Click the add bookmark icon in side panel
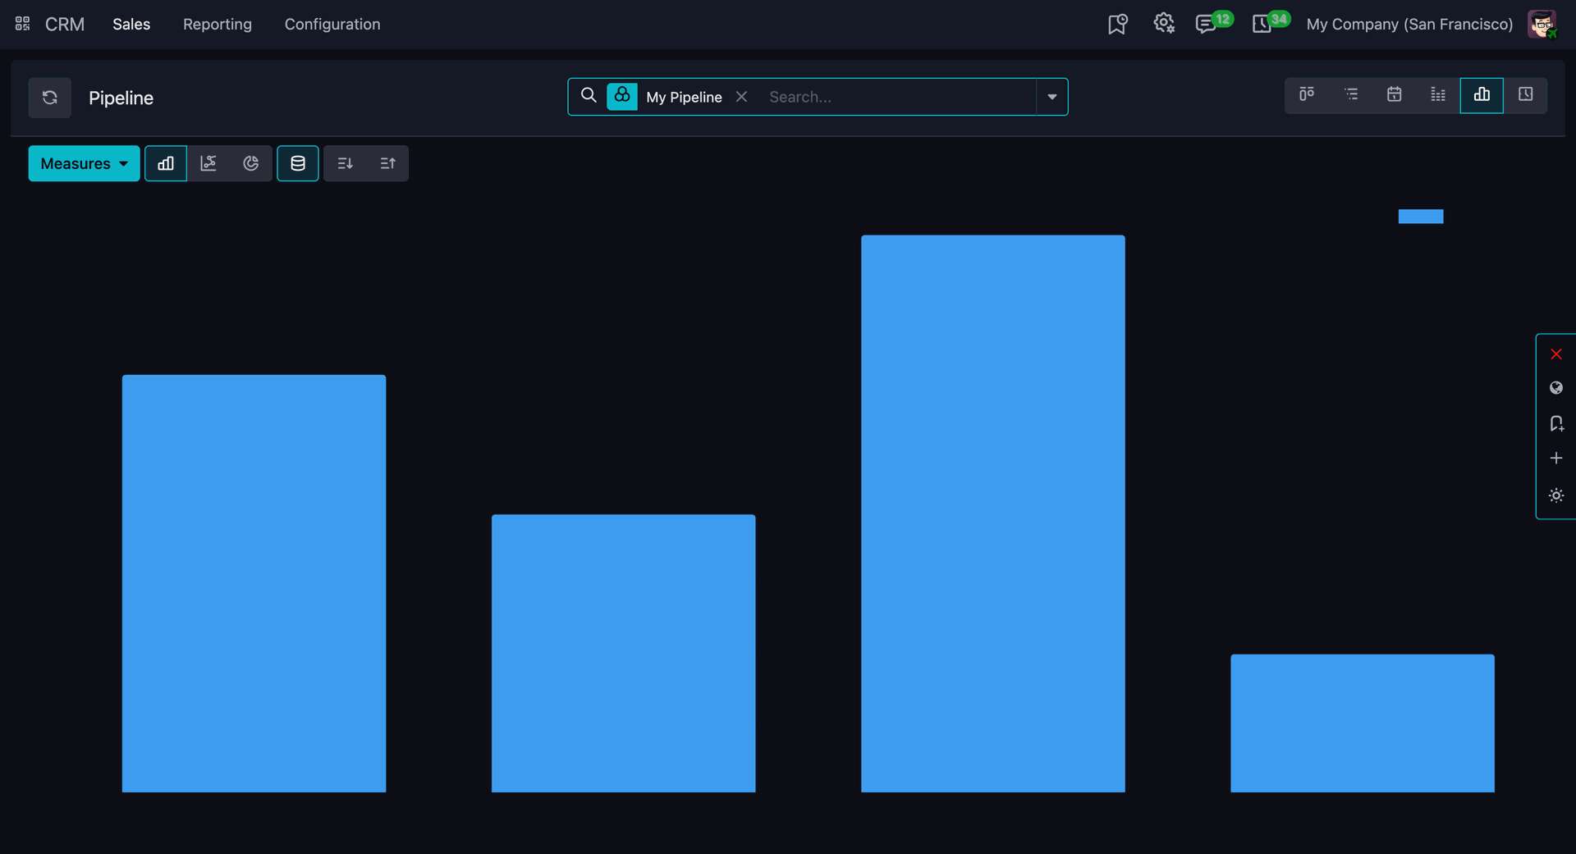The height and width of the screenshot is (854, 1576). (1555, 423)
